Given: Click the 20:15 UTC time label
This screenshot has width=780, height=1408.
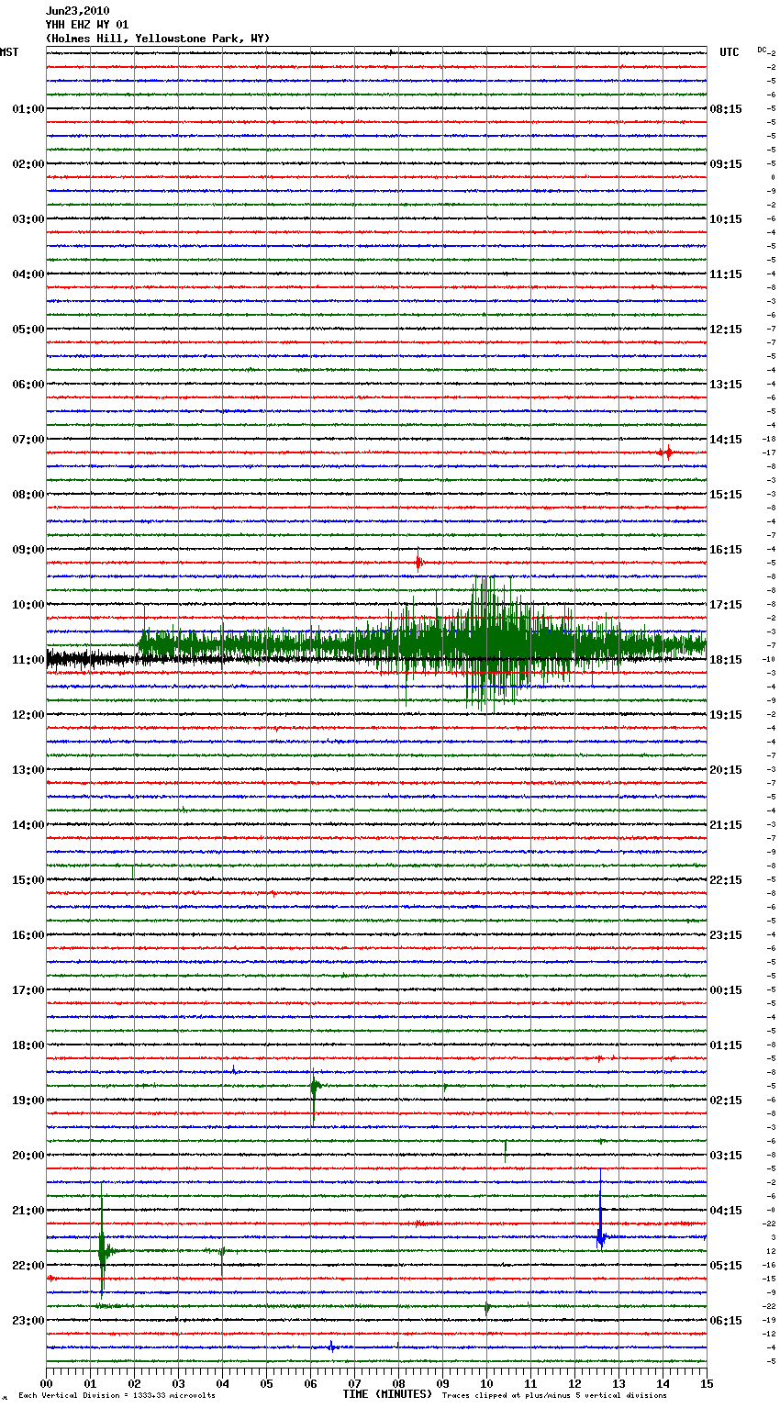Looking at the screenshot, I should pyautogui.click(x=726, y=769).
